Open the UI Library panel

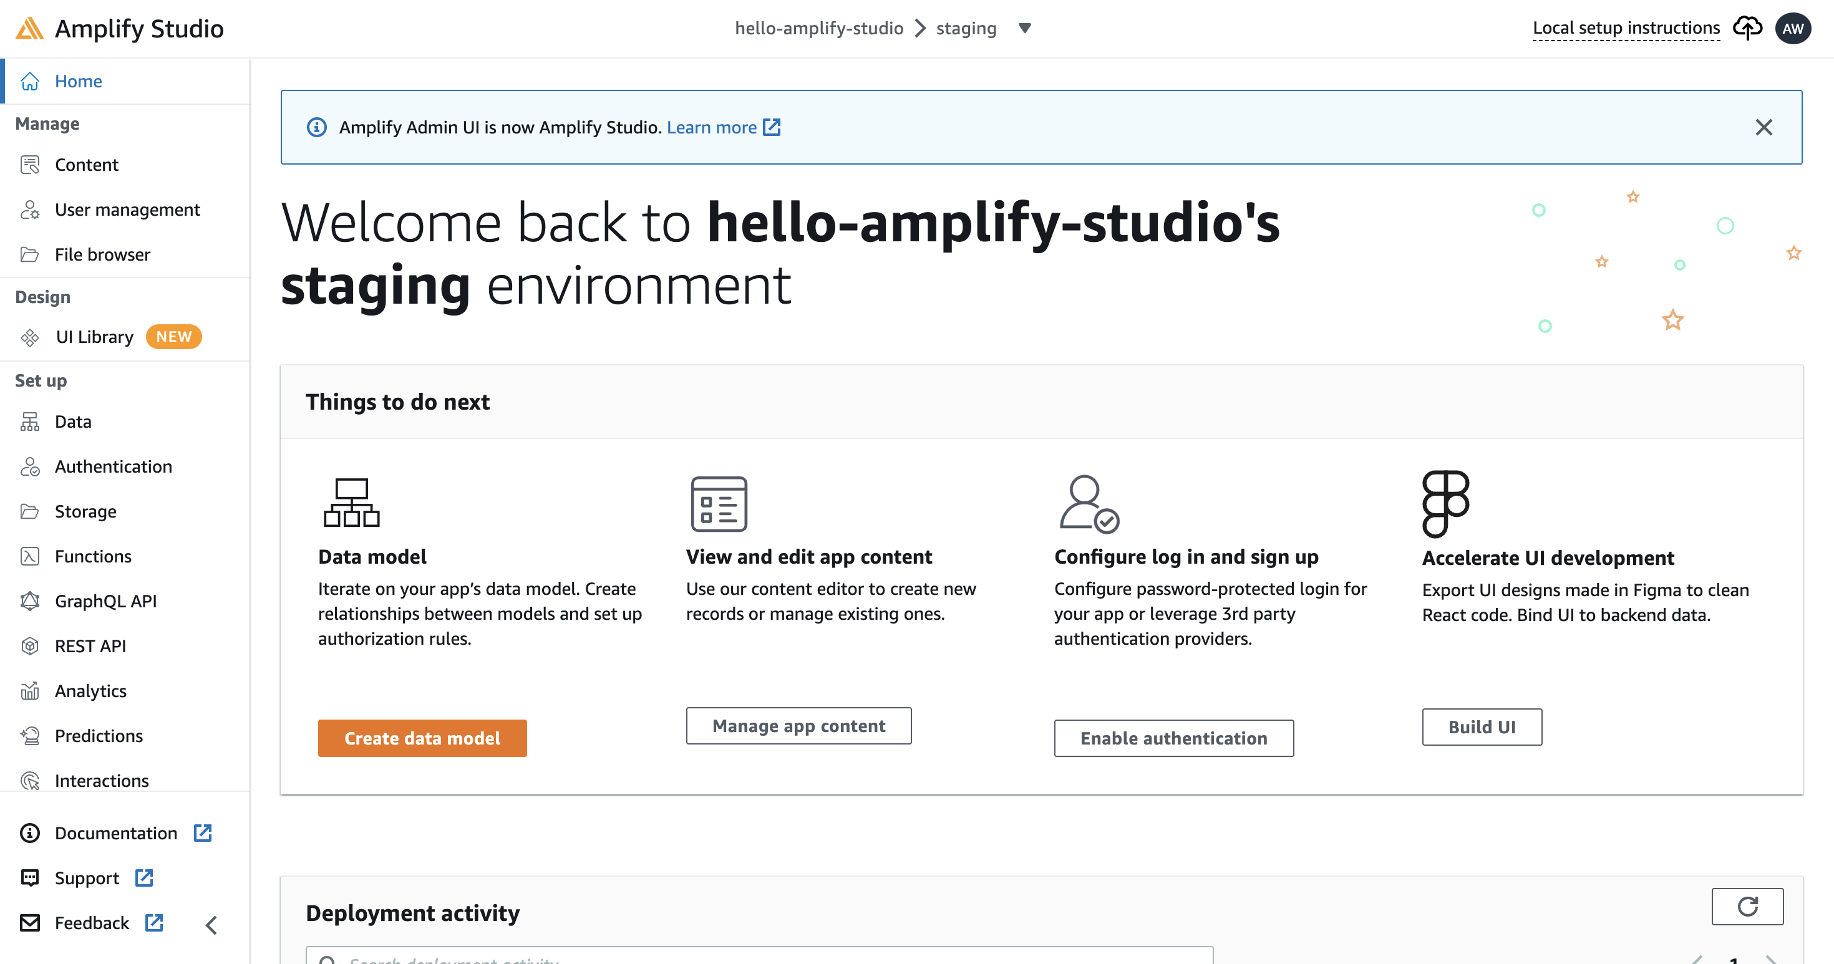click(x=94, y=337)
